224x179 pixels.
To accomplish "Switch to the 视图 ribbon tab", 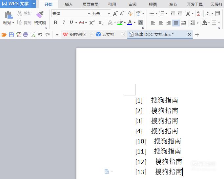I will (x=153, y=5).
